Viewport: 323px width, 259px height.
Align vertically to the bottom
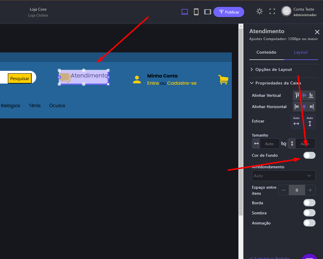(311, 95)
